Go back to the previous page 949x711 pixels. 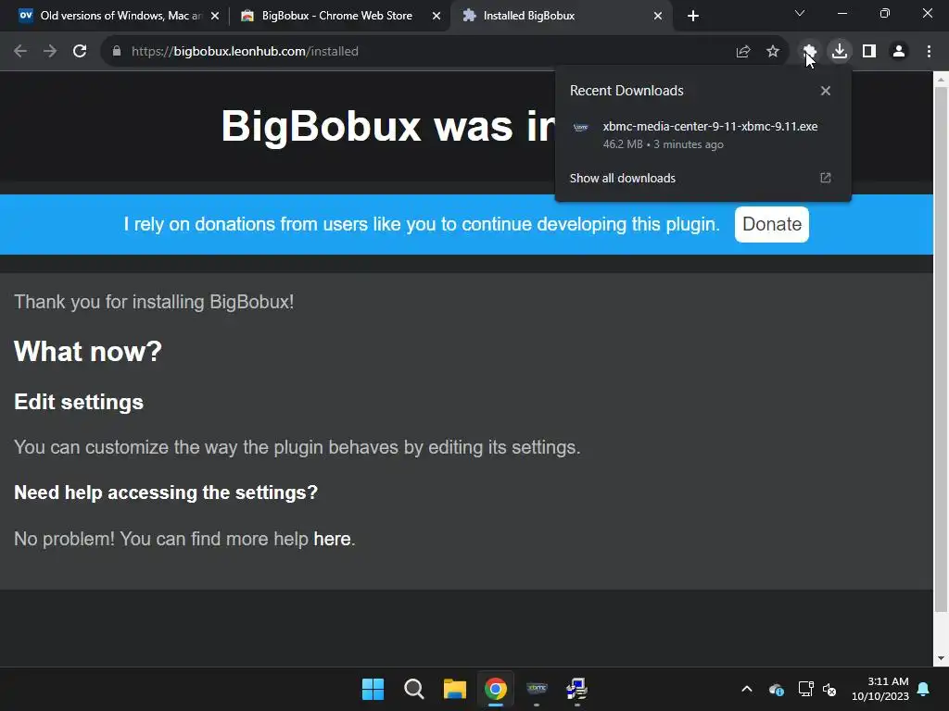coord(20,52)
